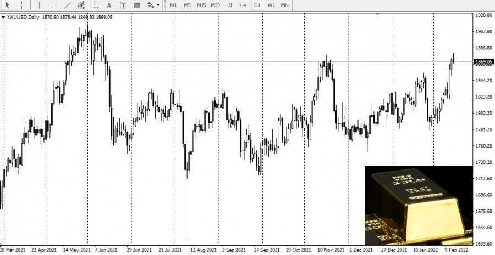Switch to the MN monthly timeframe

click(x=284, y=5)
